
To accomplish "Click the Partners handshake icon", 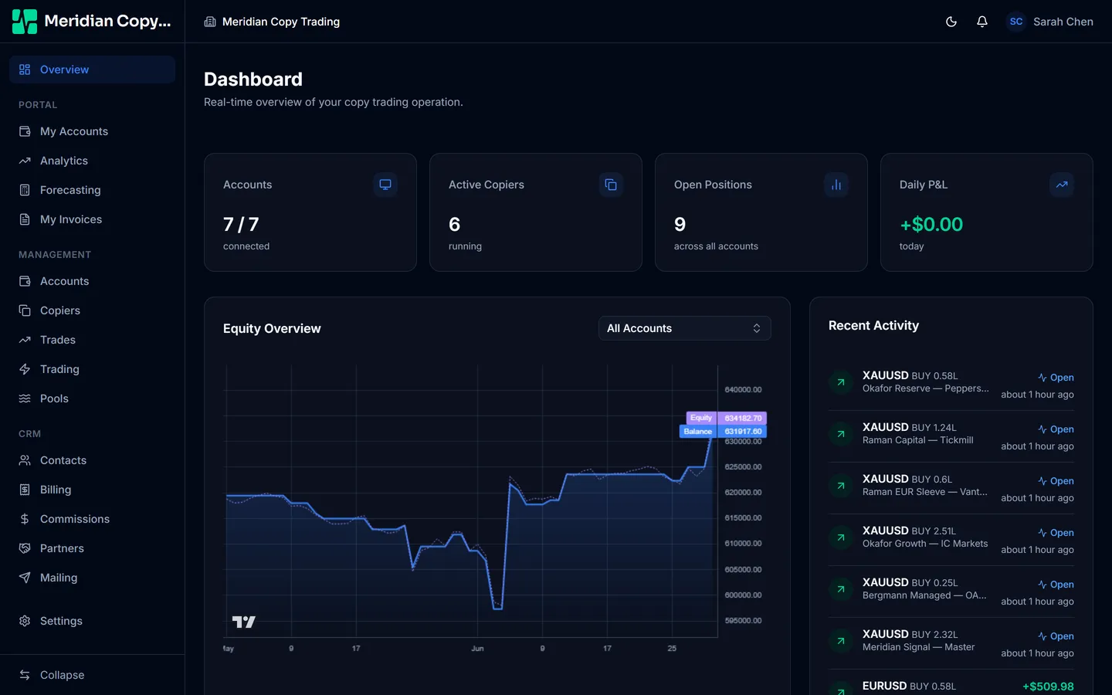I will 25,548.
